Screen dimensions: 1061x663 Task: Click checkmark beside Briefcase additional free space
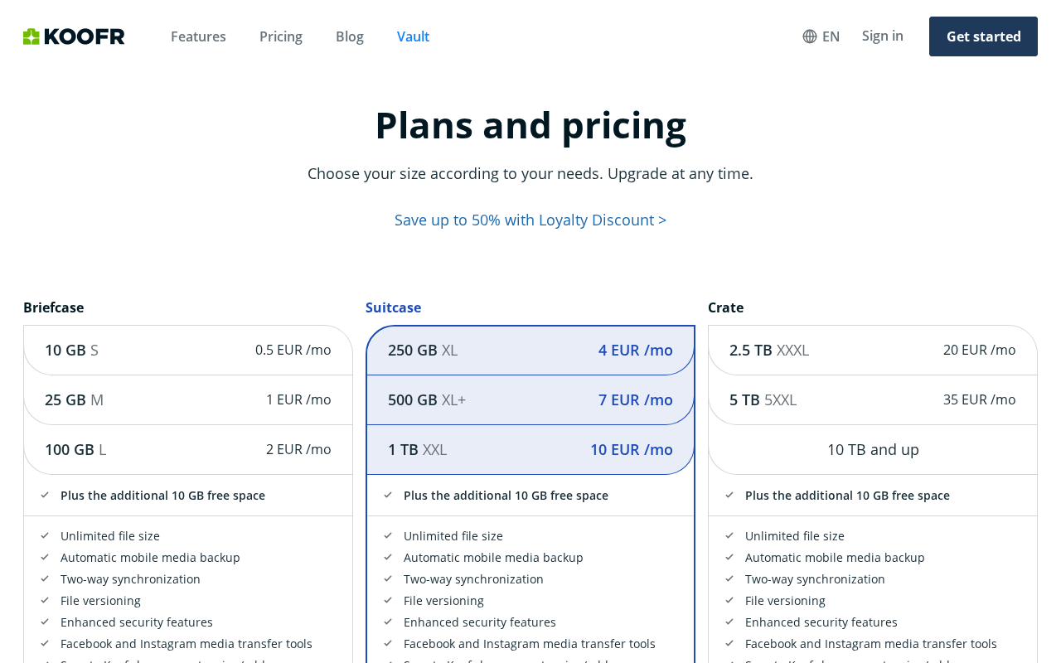45,496
